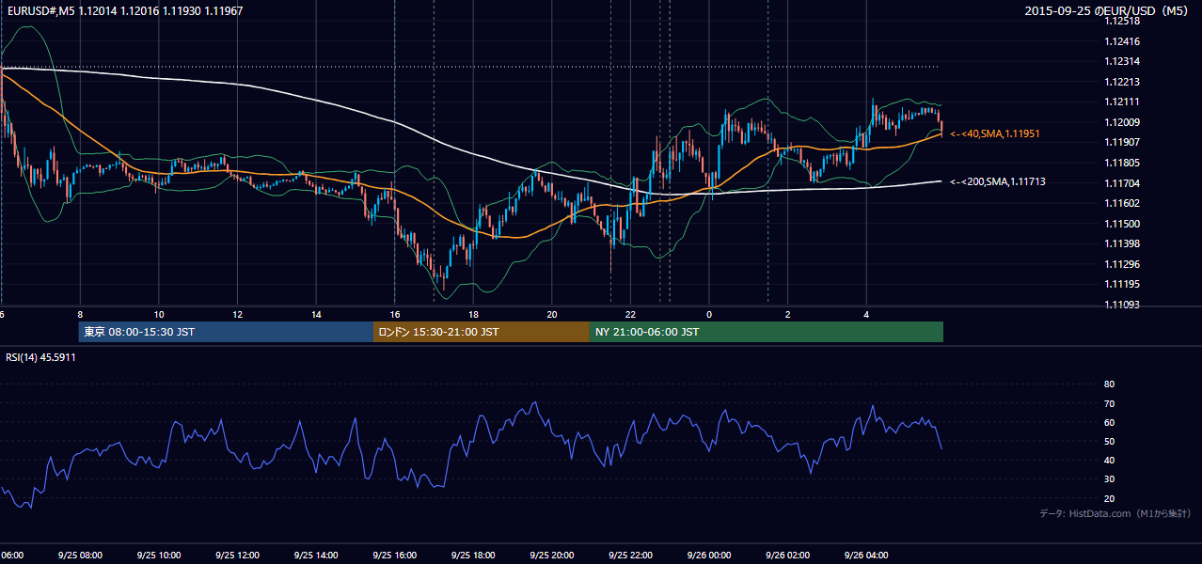Click price axis label 1.11907
The image size is (1202, 564).
(1123, 142)
